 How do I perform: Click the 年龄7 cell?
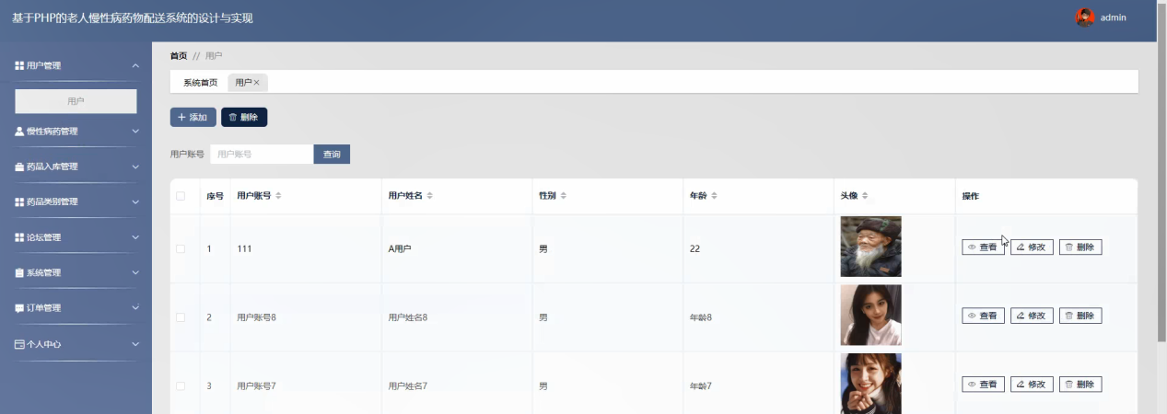click(x=701, y=385)
